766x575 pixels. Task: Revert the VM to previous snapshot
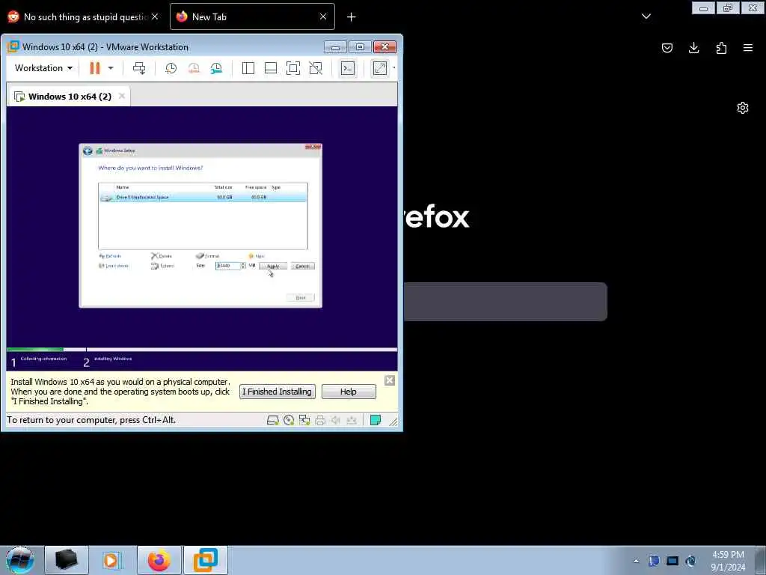(194, 68)
